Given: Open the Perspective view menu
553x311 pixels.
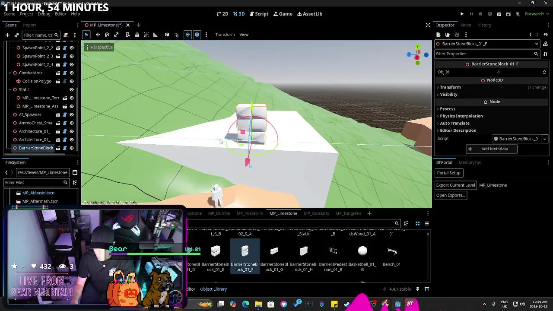Looking at the screenshot, I should tap(99, 47).
